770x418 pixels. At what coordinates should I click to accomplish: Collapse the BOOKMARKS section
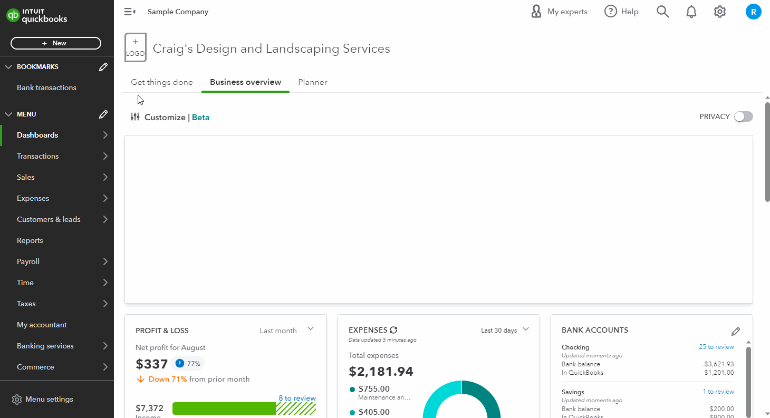click(8, 67)
